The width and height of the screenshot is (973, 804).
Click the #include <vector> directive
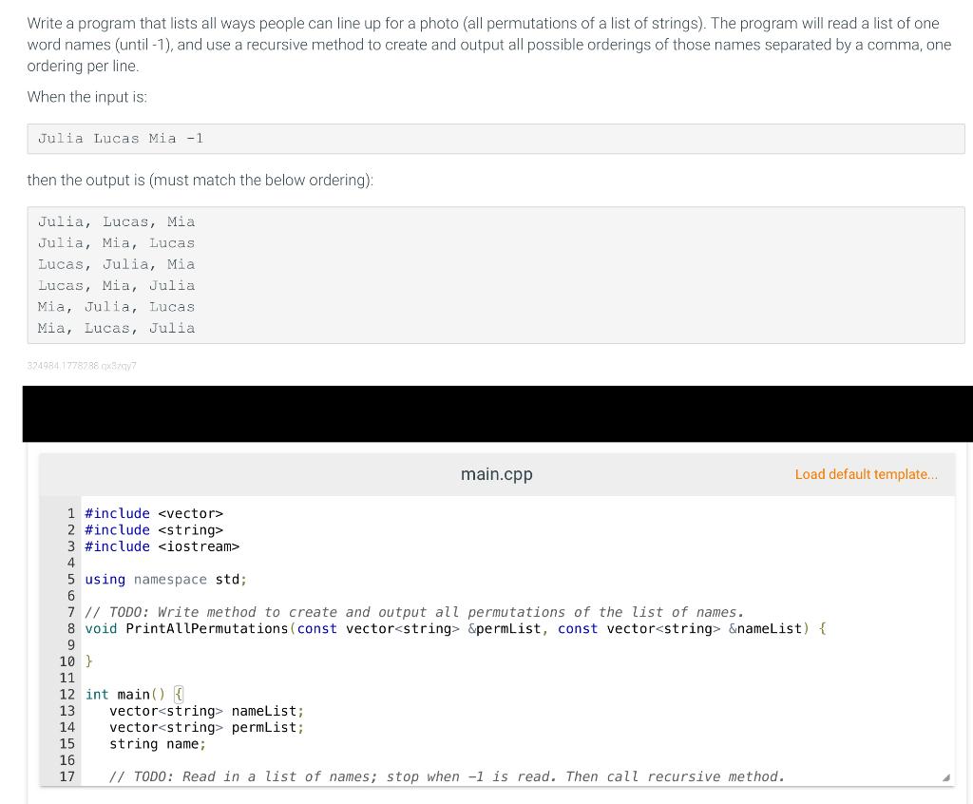[x=152, y=513]
